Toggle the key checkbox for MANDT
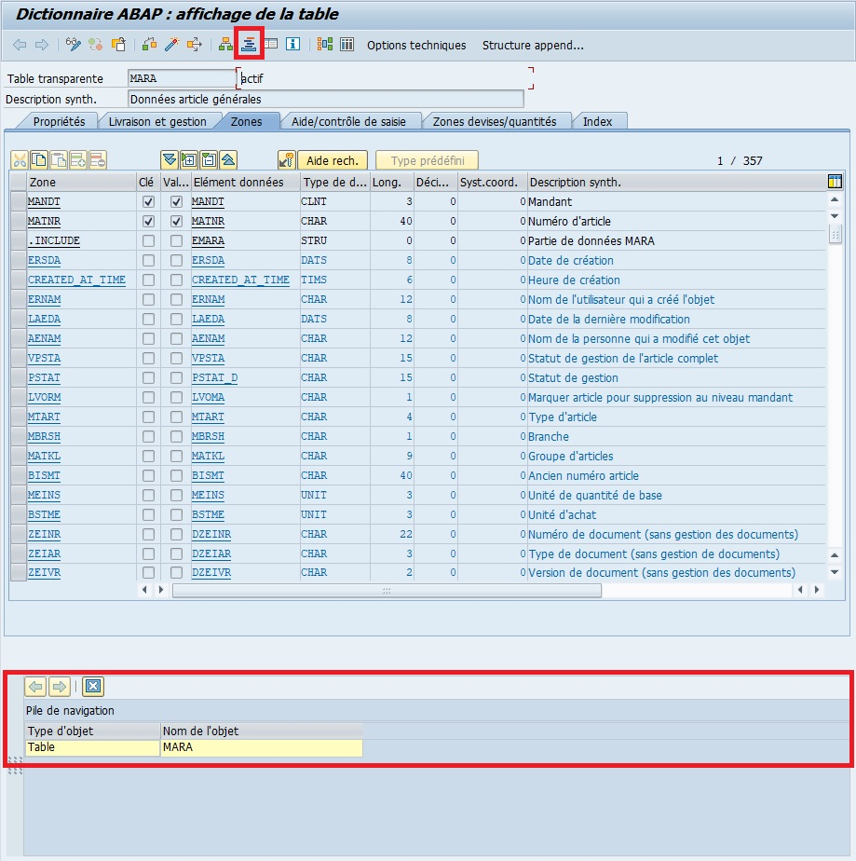 click(148, 201)
